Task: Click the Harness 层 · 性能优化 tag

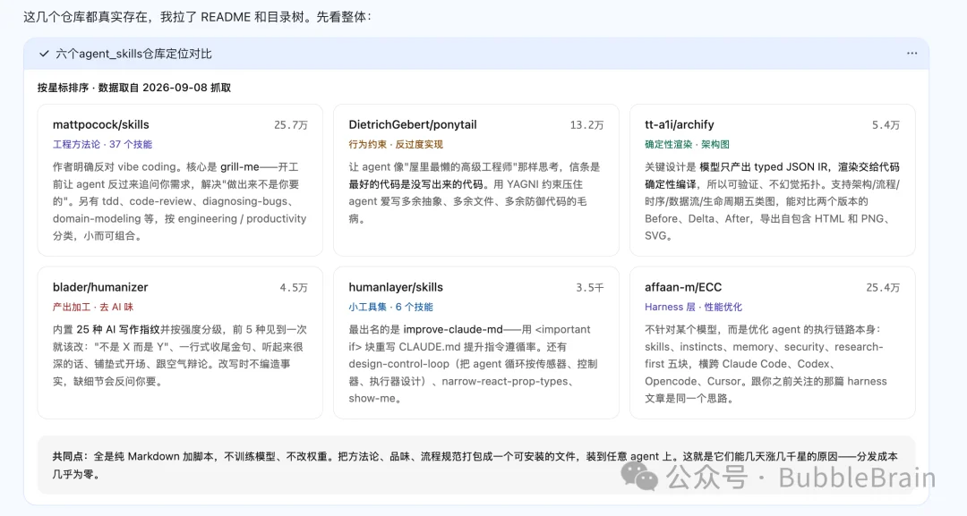Action: 693,307
